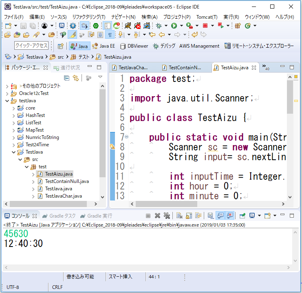Click Pin Console icon

point(242,216)
